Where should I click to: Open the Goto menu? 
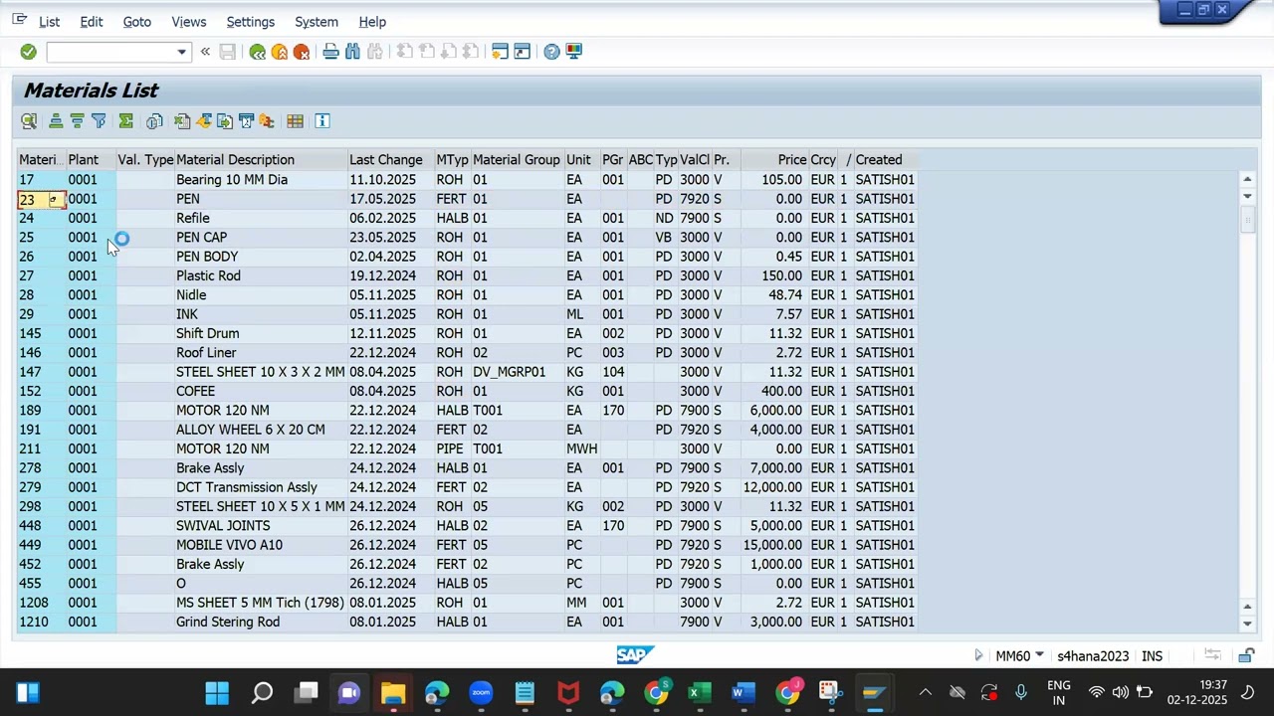(x=137, y=22)
